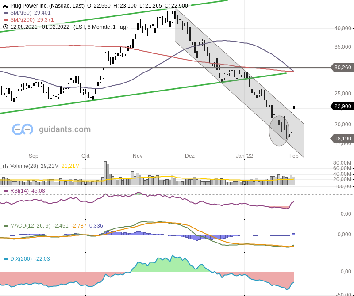This screenshot has height=296, width=354.
Task: Click the MACD(12, 26, 9) indicator label
Action: [30, 226]
